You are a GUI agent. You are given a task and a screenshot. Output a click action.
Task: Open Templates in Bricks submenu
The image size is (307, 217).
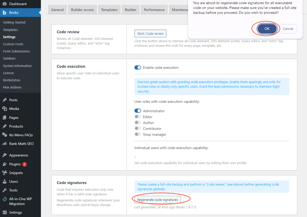coord(10,30)
